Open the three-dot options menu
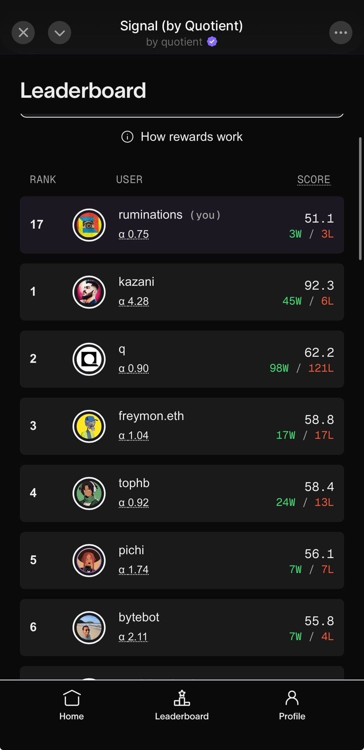 click(340, 33)
